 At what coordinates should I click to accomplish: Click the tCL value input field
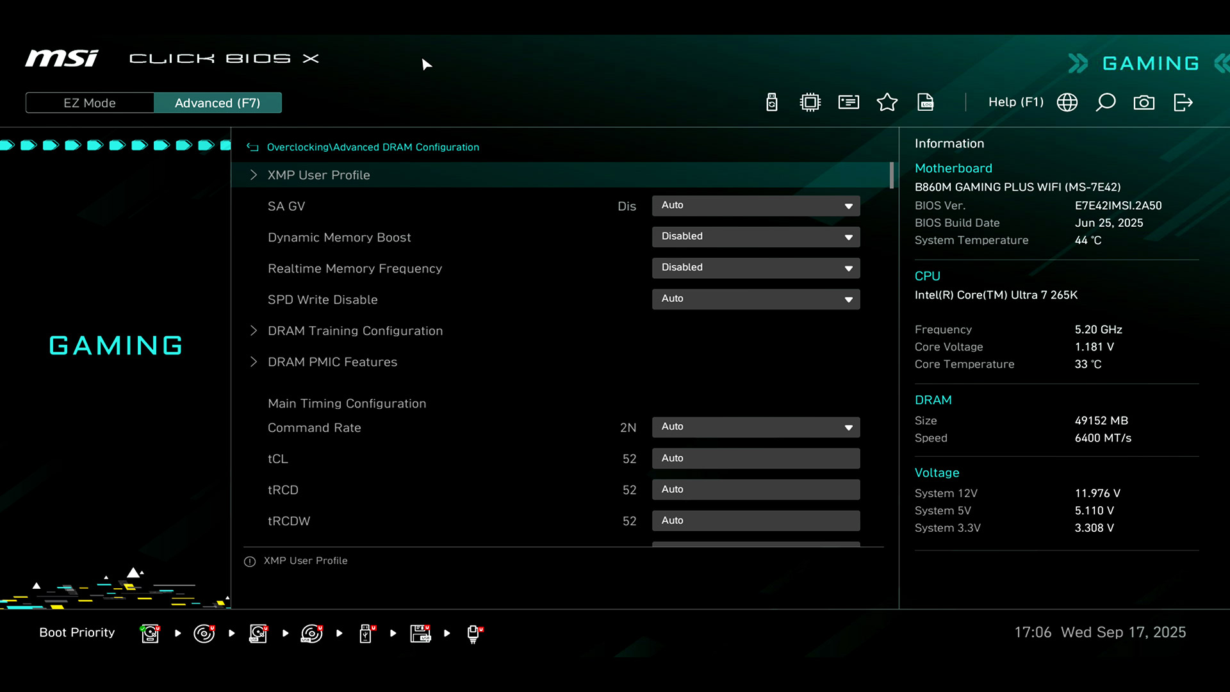coord(756,458)
